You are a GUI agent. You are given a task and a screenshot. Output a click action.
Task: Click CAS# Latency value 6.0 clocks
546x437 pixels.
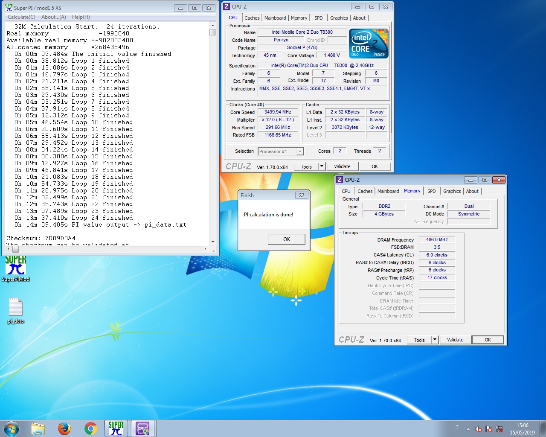click(437, 255)
